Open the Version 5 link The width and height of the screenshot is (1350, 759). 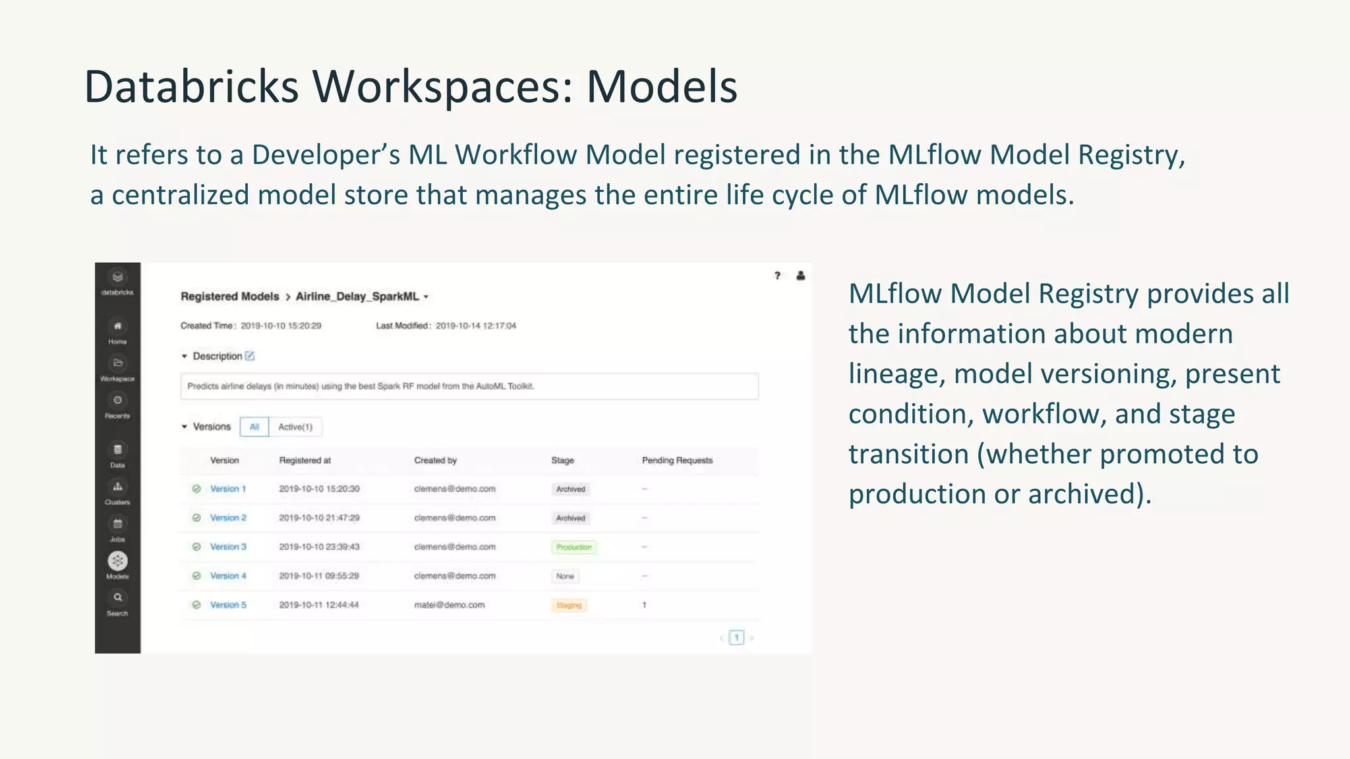click(x=228, y=605)
